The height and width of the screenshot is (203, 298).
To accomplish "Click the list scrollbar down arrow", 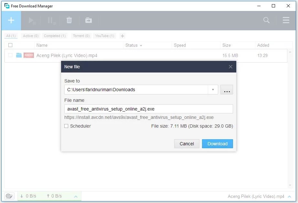I will click(290, 185).
